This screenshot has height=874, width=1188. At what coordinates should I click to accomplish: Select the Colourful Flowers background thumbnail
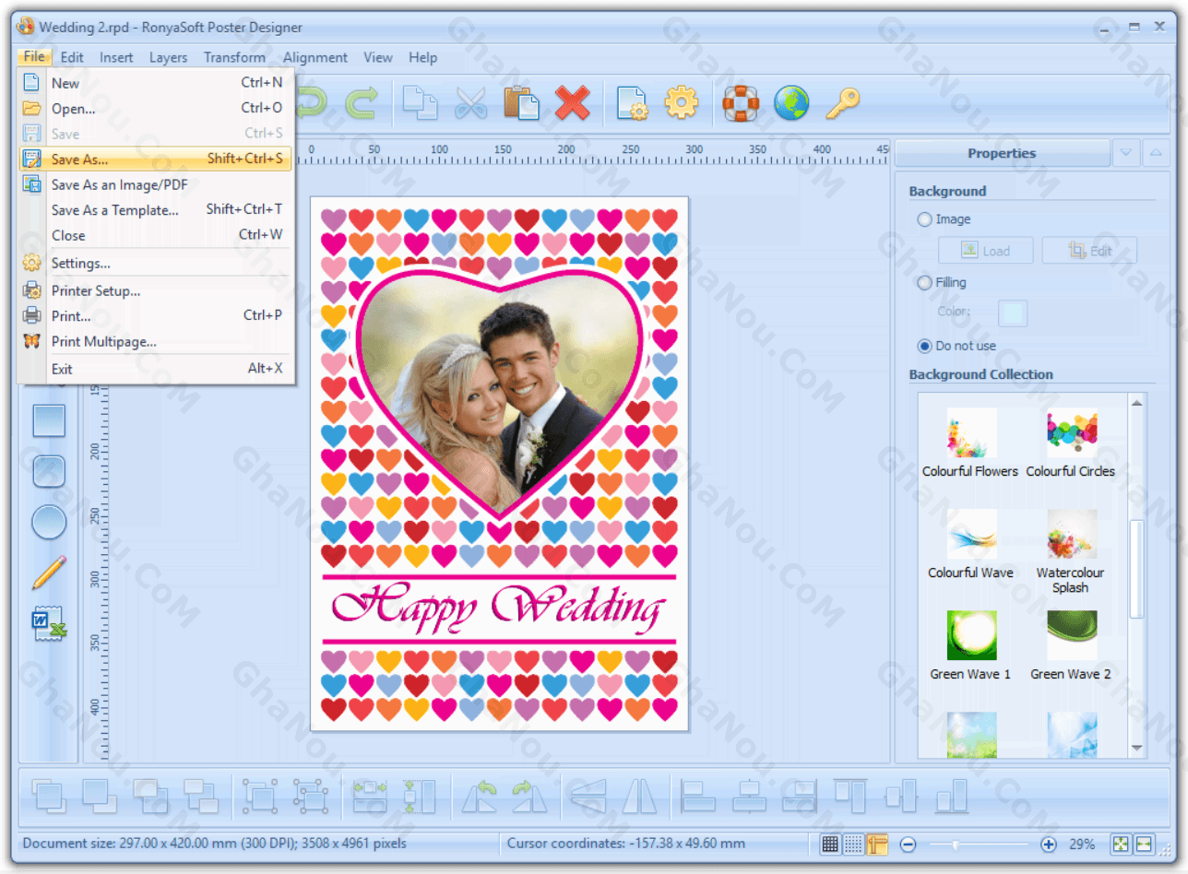(x=971, y=433)
